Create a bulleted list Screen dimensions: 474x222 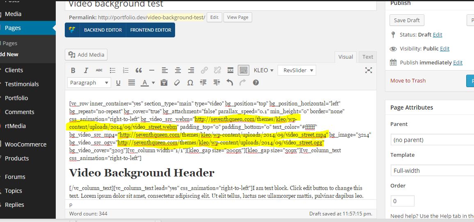coord(112,70)
